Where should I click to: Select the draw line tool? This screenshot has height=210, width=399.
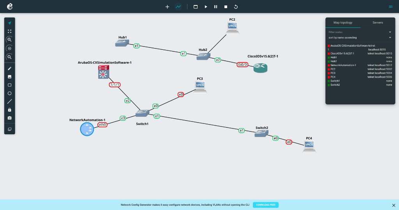(10, 101)
